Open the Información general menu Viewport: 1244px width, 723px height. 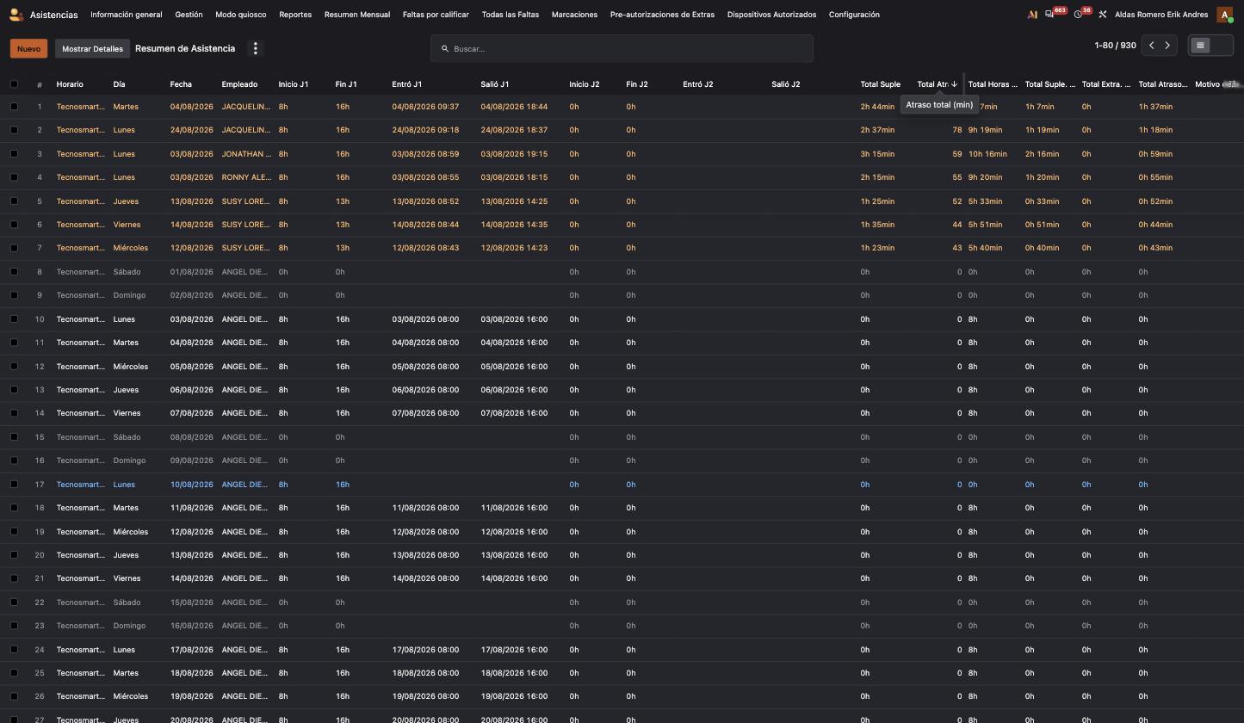127,15
